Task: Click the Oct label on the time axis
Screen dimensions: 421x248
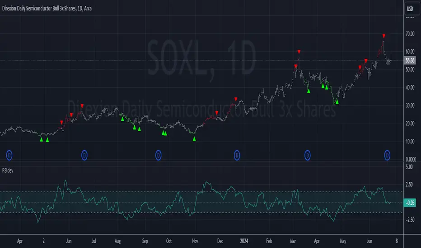Action: pos(169,241)
